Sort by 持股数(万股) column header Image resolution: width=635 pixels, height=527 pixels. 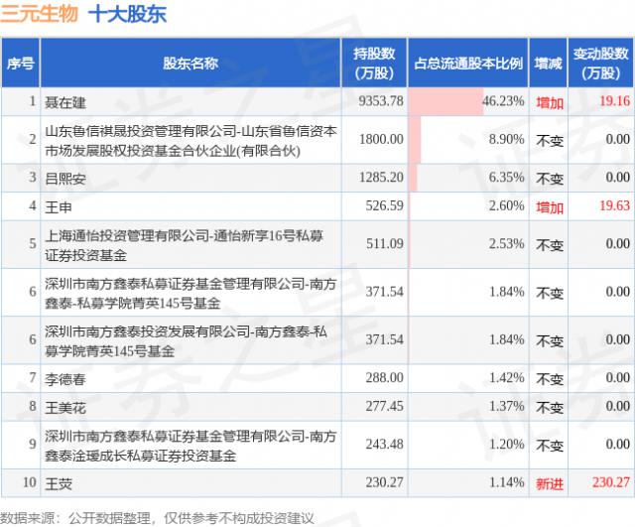click(377, 64)
